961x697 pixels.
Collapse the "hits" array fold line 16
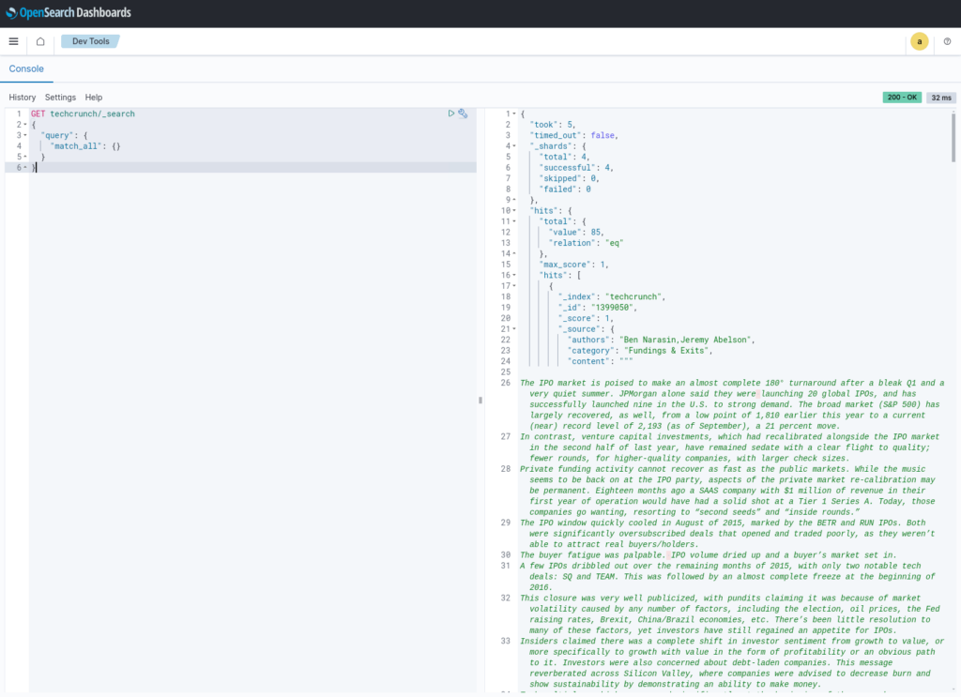(x=514, y=275)
